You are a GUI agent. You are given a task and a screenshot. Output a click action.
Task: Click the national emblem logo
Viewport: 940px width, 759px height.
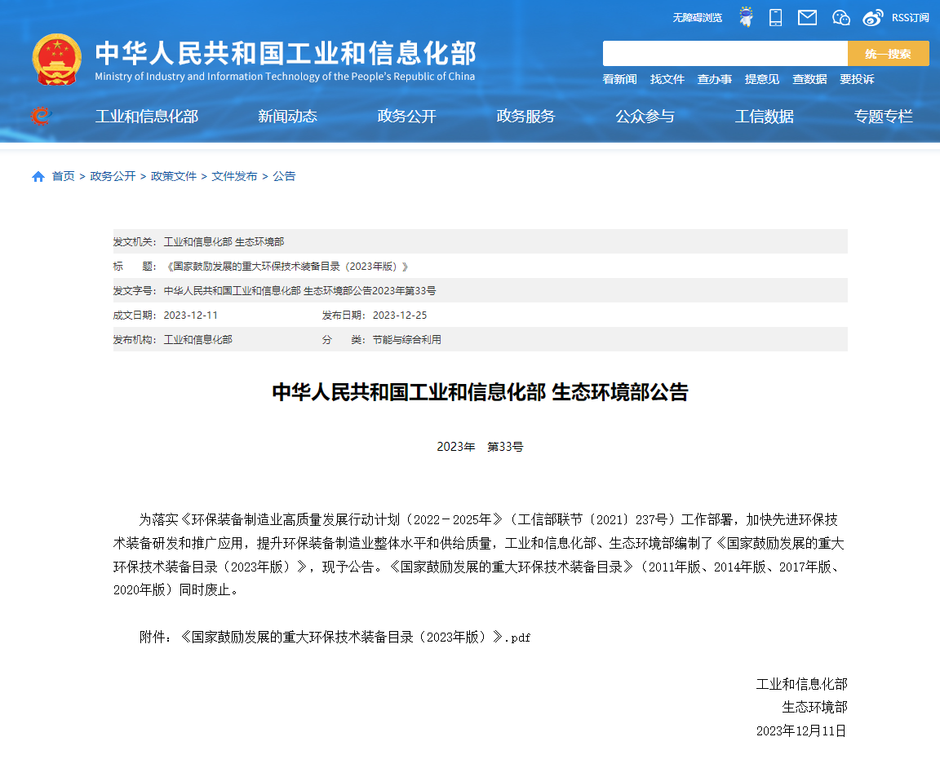[55, 57]
